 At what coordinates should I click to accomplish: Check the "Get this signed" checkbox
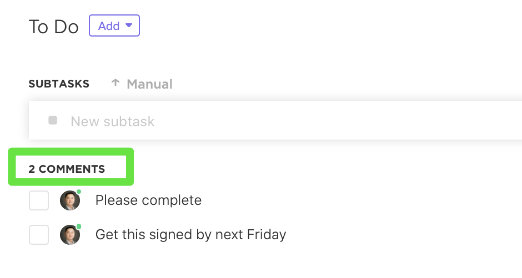coord(39,235)
